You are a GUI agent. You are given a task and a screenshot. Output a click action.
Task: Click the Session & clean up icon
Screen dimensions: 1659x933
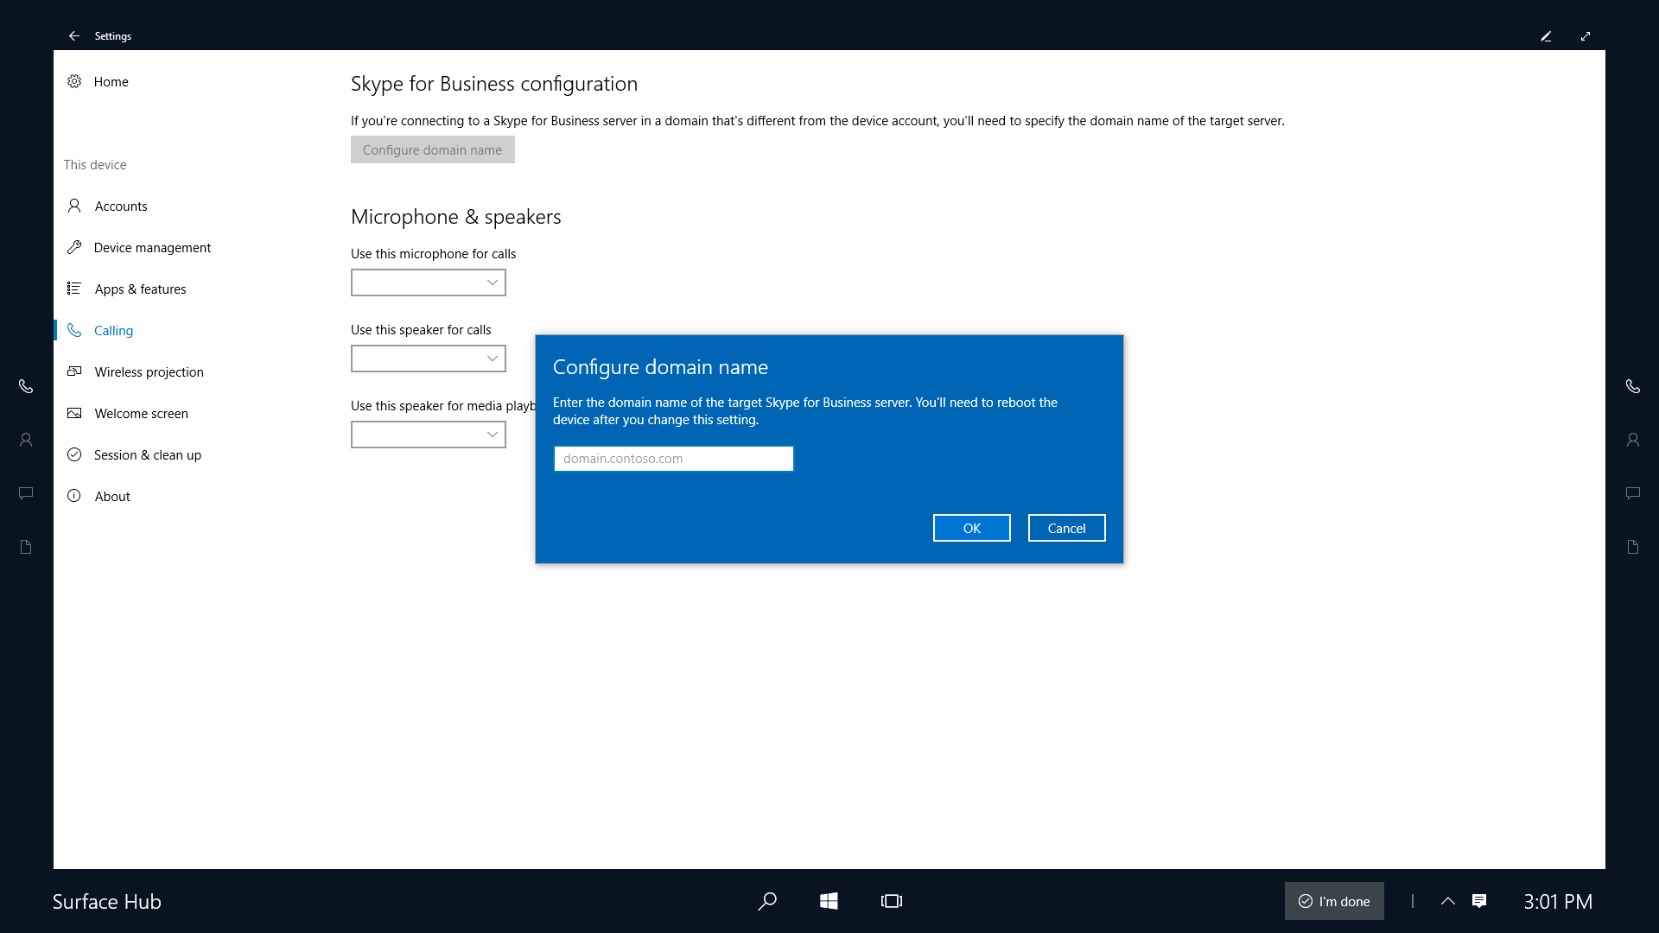click(75, 454)
